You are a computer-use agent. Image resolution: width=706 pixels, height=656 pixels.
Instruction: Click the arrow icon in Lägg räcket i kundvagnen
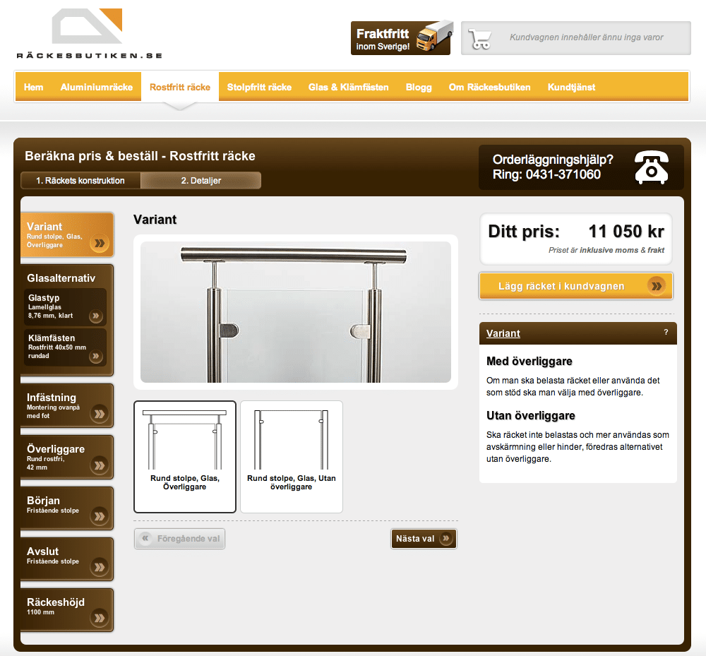657,286
